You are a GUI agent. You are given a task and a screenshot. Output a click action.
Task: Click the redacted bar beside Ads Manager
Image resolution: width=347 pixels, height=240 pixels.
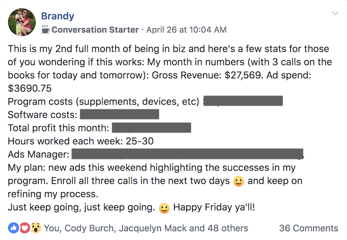coord(188,154)
